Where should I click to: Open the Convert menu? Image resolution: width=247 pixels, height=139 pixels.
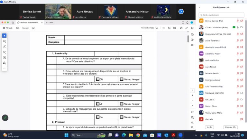[x=25, y=28]
